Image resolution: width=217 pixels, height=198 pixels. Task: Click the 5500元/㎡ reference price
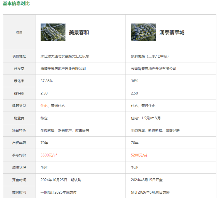point(49,155)
